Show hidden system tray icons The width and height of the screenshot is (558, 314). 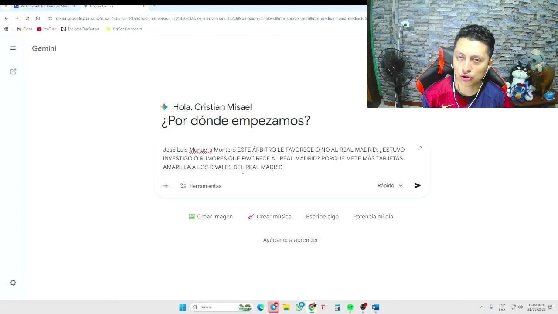coord(482,307)
